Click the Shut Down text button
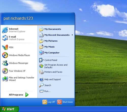 point(68,102)
